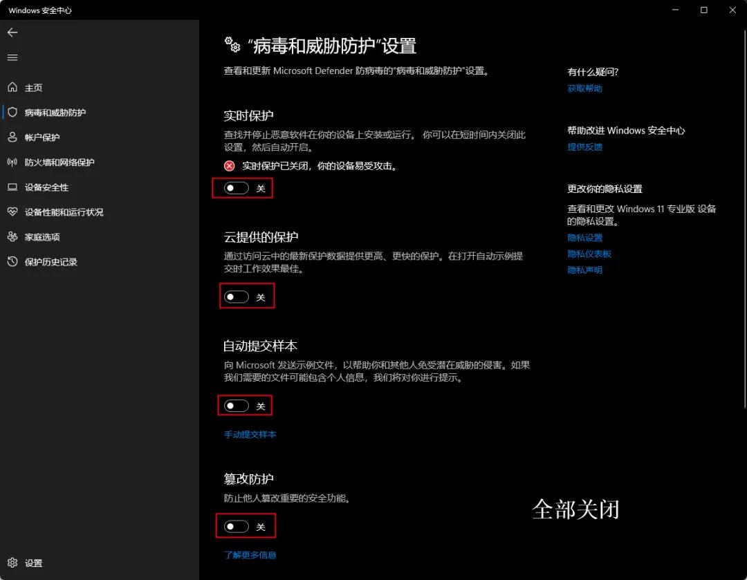Go back with the back arrow
The height and width of the screenshot is (580, 747).
[12, 32]
